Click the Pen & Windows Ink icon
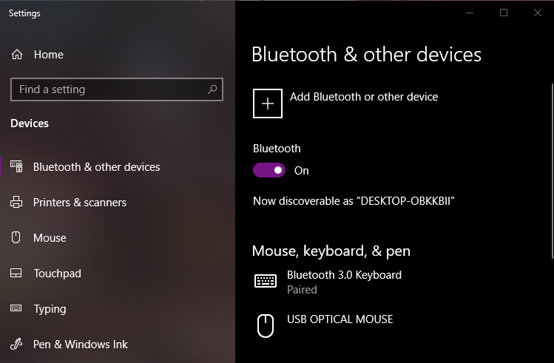 [16, 344]
